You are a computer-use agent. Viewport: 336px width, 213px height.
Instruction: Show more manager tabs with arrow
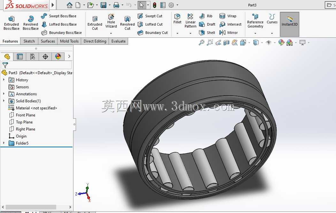69,56
